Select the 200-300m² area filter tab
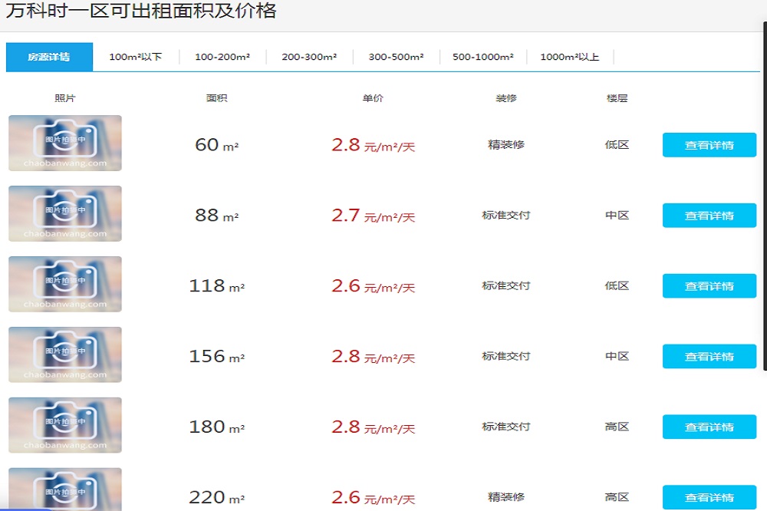767x511 pixels. click(x=309, y=57)
